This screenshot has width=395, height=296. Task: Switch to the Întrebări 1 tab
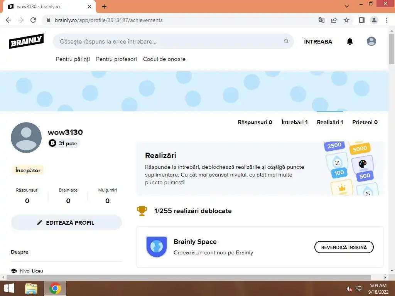294,122
